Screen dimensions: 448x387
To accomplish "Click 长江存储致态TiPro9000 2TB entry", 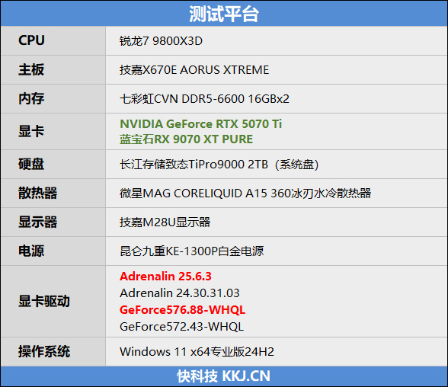I will pyautogui.click(x=194, y=165).
